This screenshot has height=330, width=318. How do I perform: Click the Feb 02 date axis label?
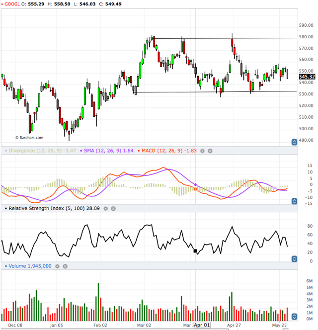point(100,325)
